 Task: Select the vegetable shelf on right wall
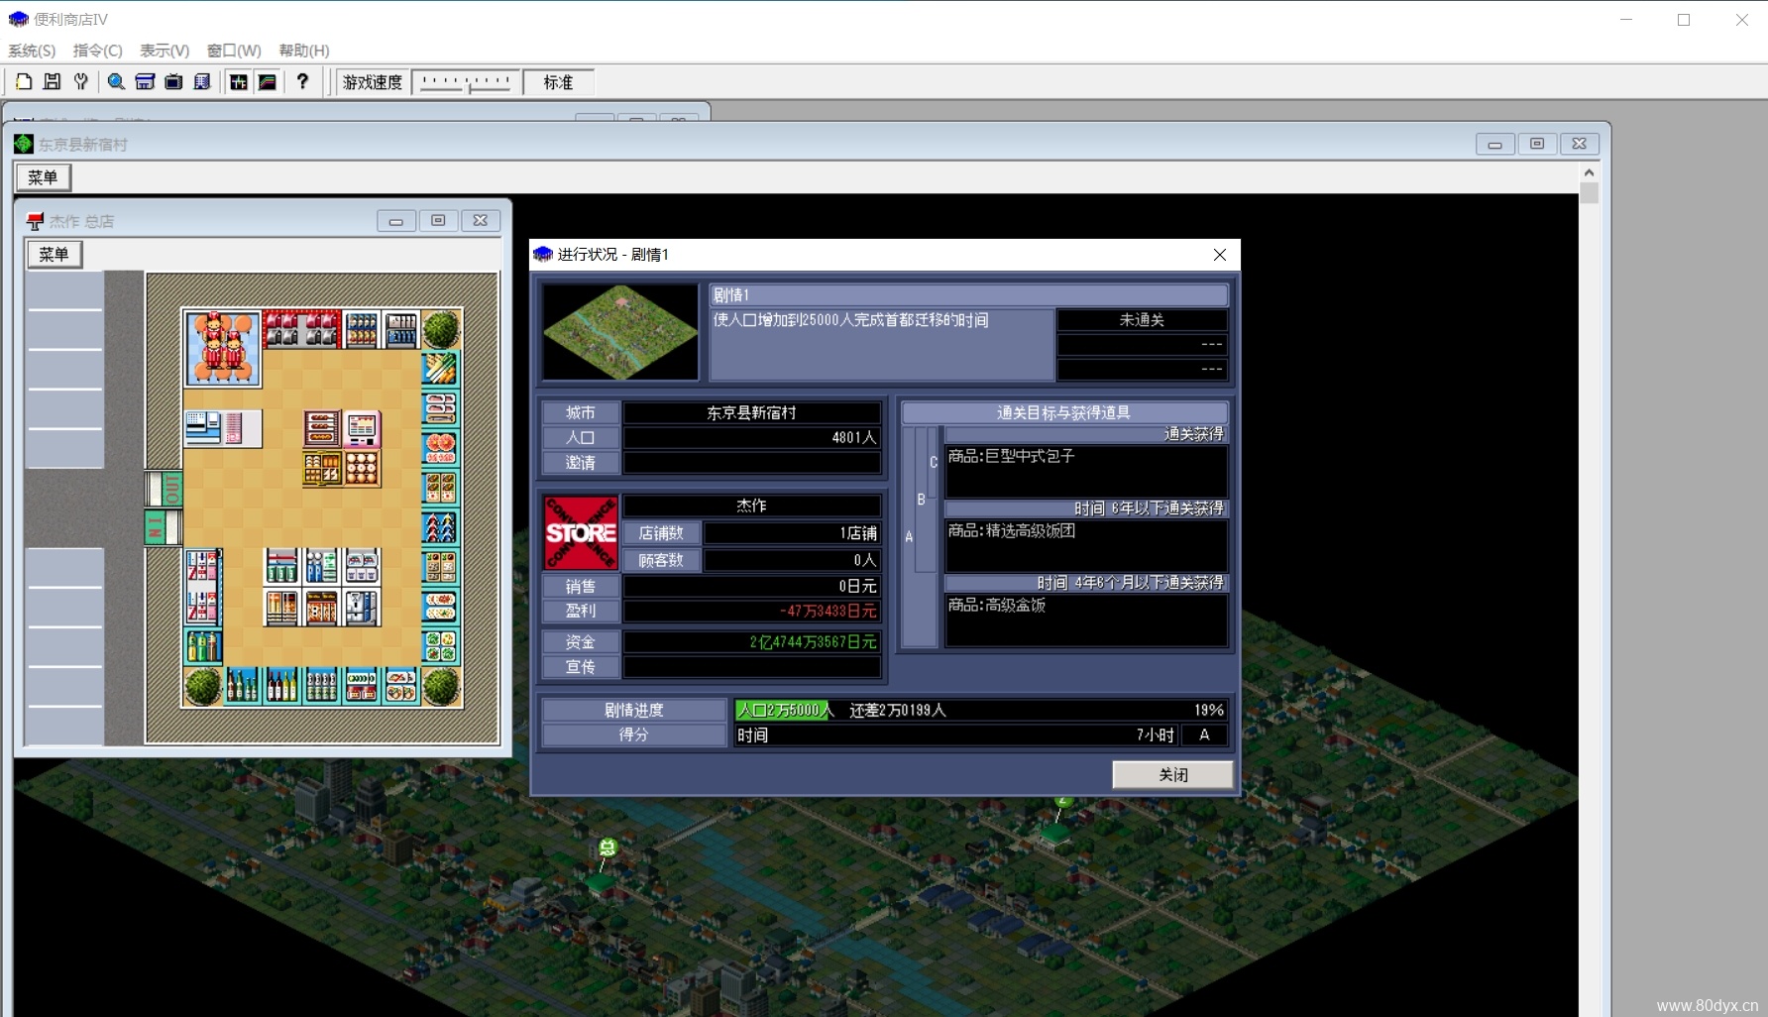tap(440, 369)
